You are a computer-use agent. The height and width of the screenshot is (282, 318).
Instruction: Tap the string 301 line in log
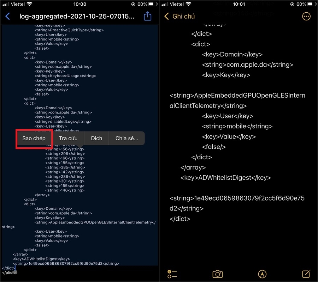pos(65,181)
